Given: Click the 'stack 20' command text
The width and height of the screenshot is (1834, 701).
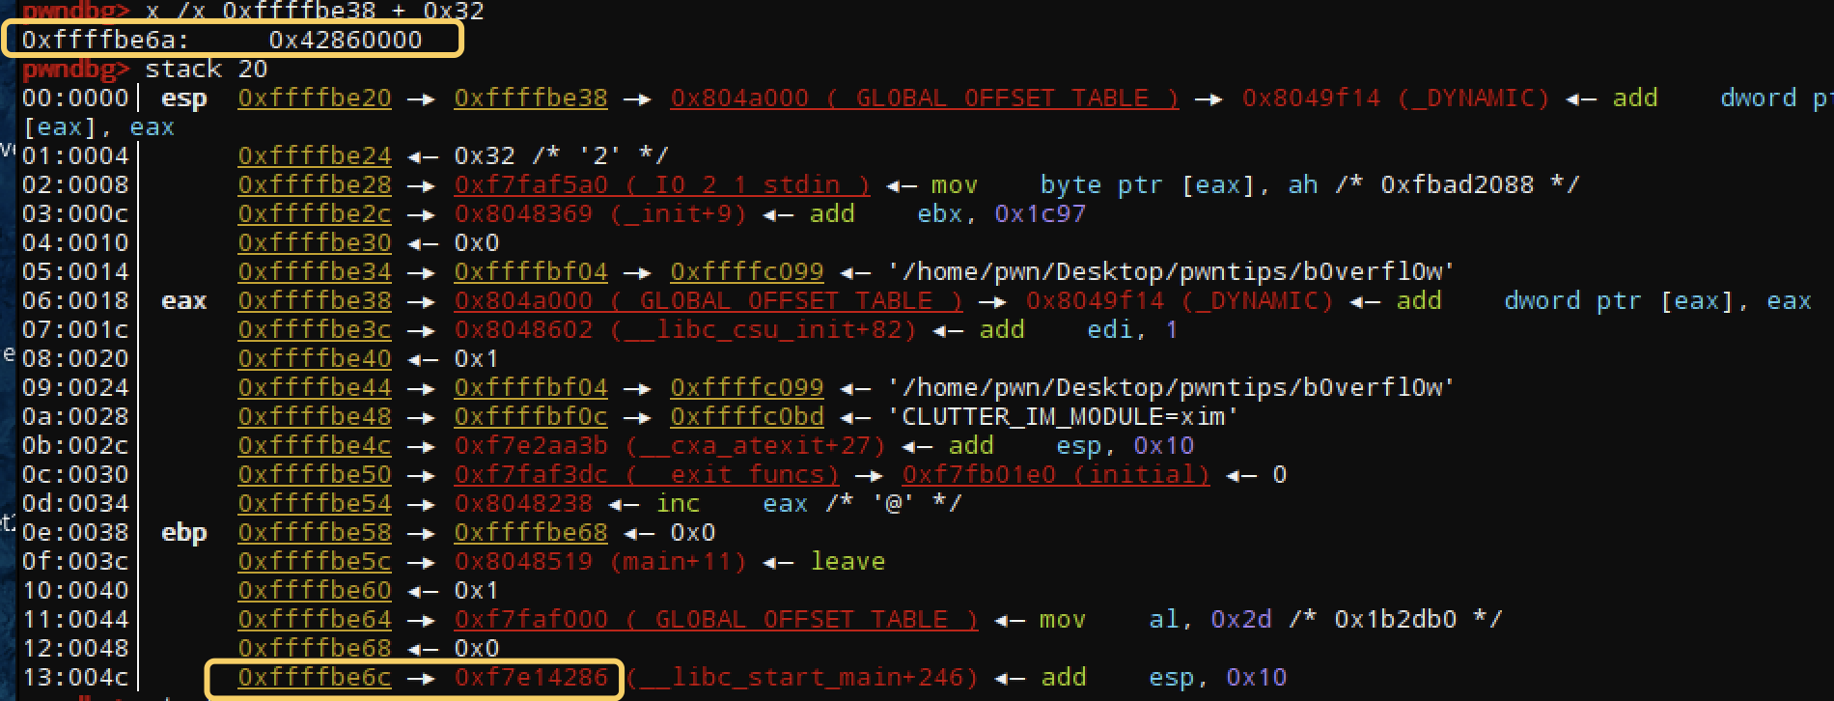Looking at the screenshot, I should pyautogui.click(x=207, y=70).
